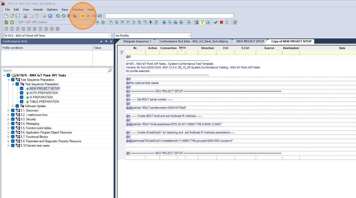This screenshot has width=356, height=198.
Task: Toggle the 5.3. Security checkbox
Action: 13,119
